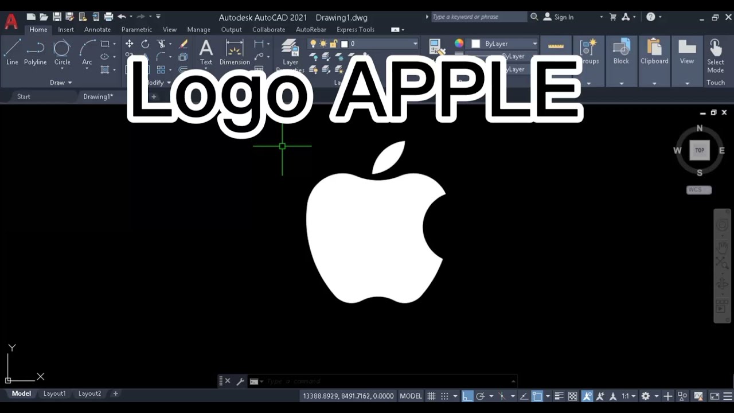Toggle lineweight display in status bar
This screenshot has height=413, width=734.
pyautogui.click(x=559, y=396)
